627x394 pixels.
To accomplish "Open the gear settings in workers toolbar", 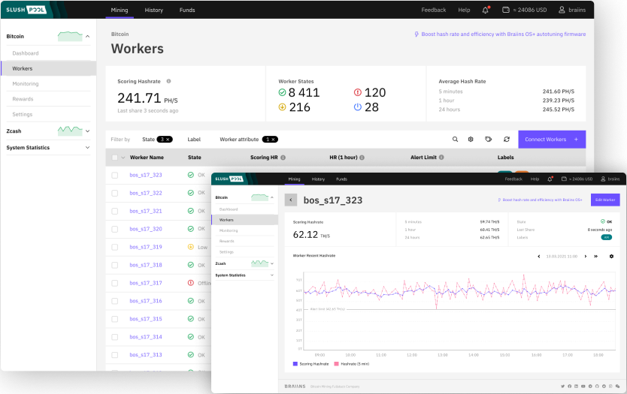I will point(471,140).
